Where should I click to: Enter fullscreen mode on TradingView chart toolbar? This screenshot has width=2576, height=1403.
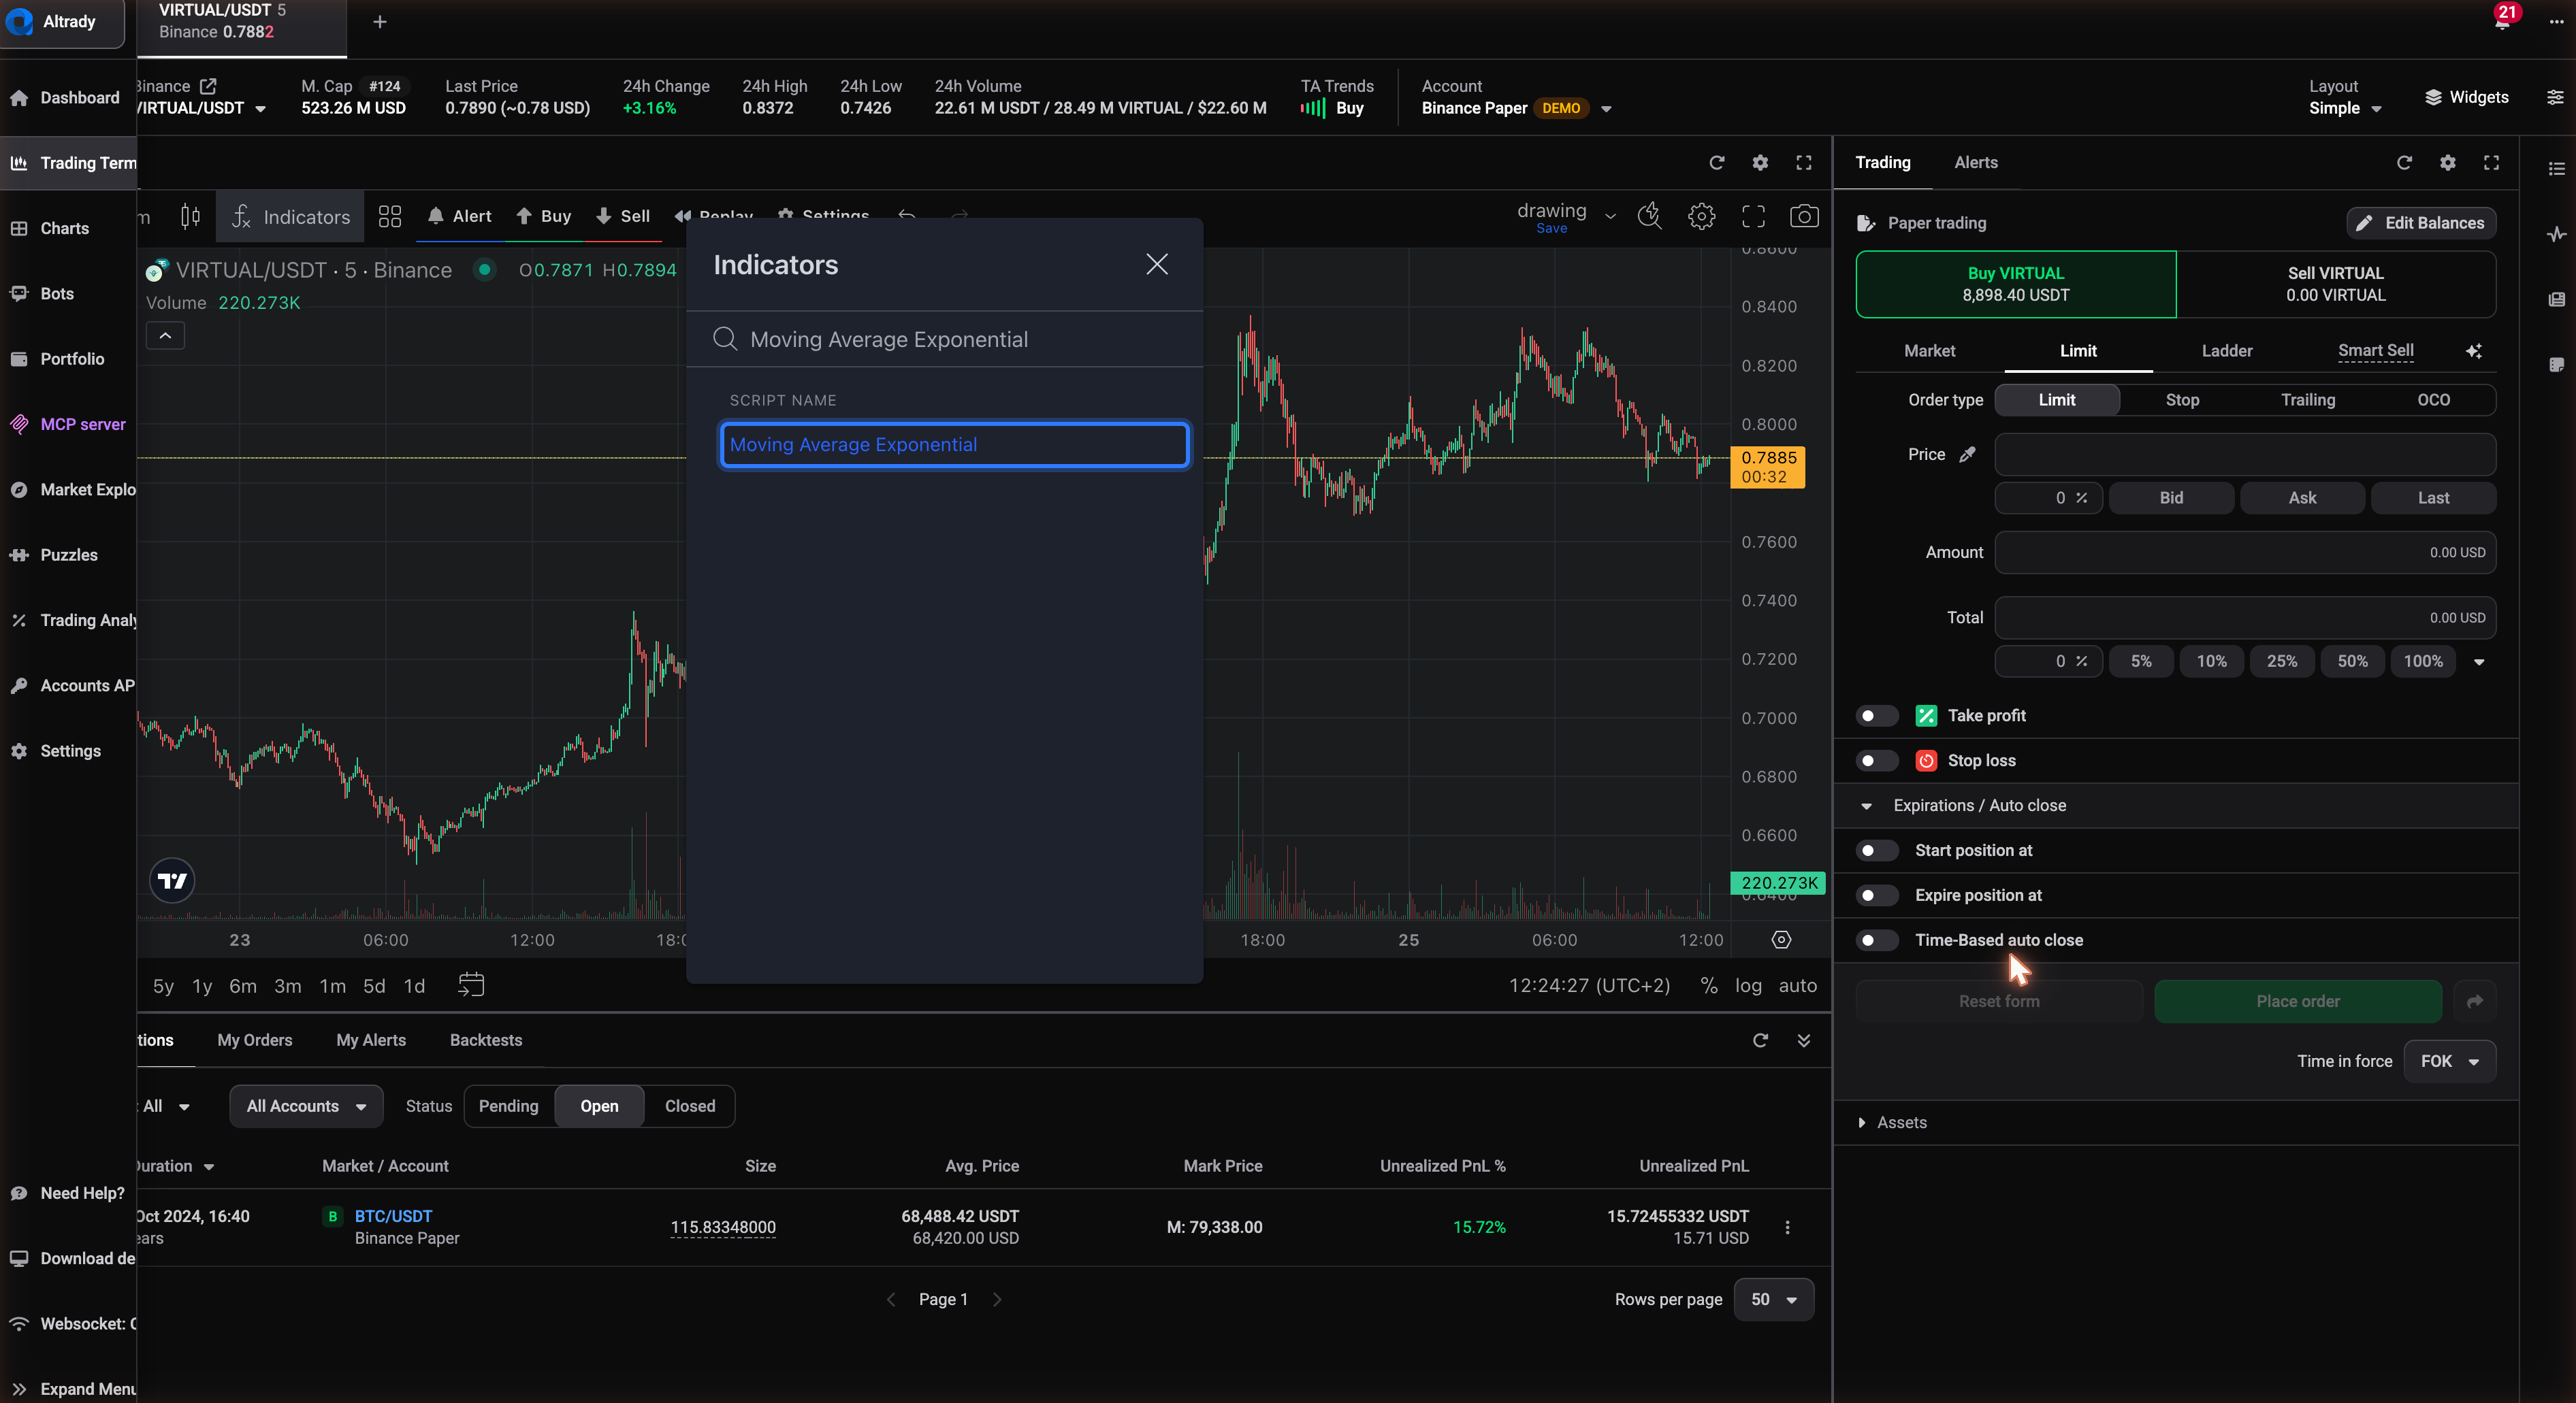[1753, 216]
